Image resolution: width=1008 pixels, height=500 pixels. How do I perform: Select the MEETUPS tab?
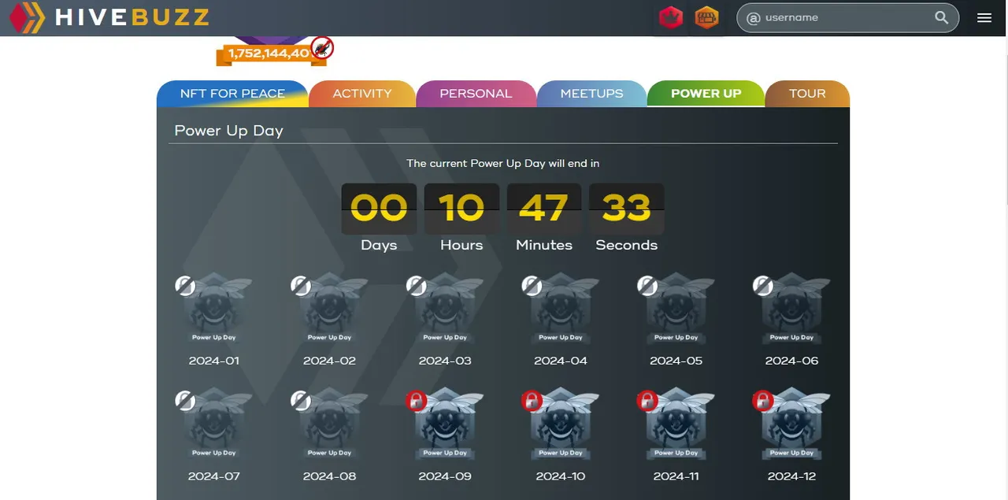click(x=591, y=93)
